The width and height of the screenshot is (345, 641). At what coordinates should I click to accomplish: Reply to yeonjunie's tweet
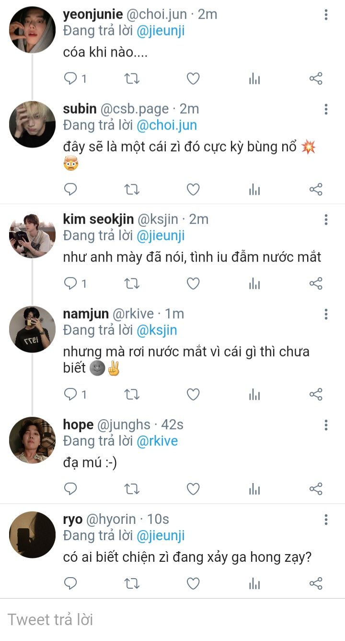point(71,79)
